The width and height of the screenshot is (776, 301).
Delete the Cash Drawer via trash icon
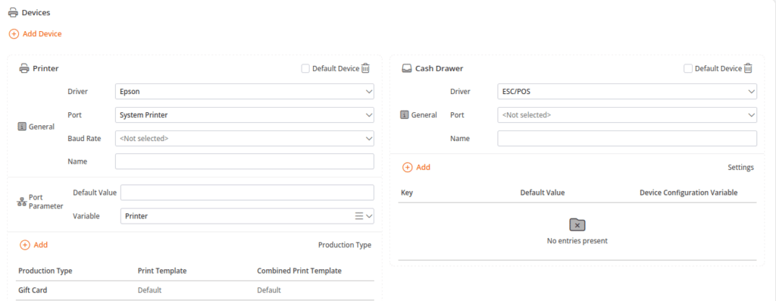748,68
